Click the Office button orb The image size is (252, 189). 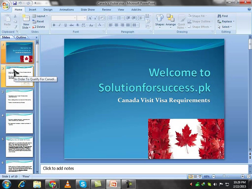pyautogui.click(x=5, y=5)
